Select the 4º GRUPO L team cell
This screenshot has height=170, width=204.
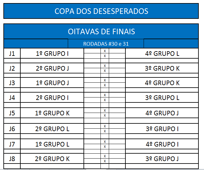[162, 53]
